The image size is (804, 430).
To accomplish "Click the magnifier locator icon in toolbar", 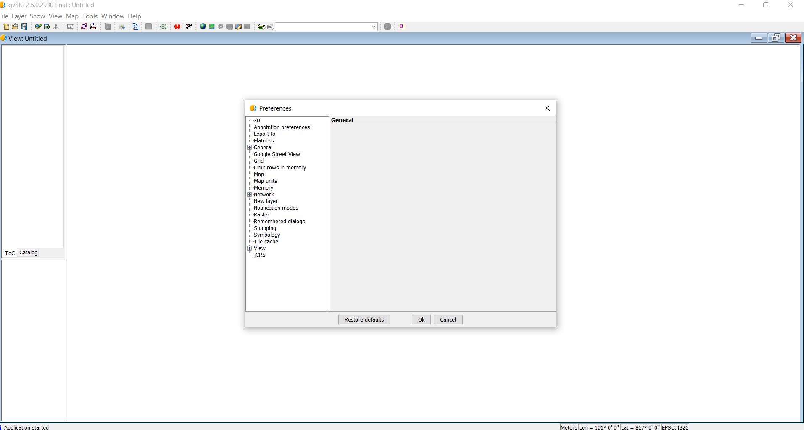I will [70, 26].
